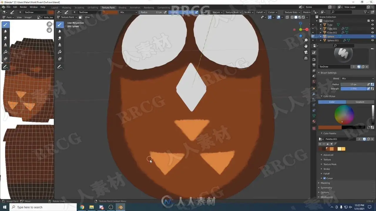
Task: Hide the Sphere.001 object in outliner
Action: tap(372, 40)
